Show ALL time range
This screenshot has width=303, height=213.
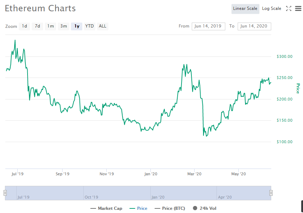point(103,26)
